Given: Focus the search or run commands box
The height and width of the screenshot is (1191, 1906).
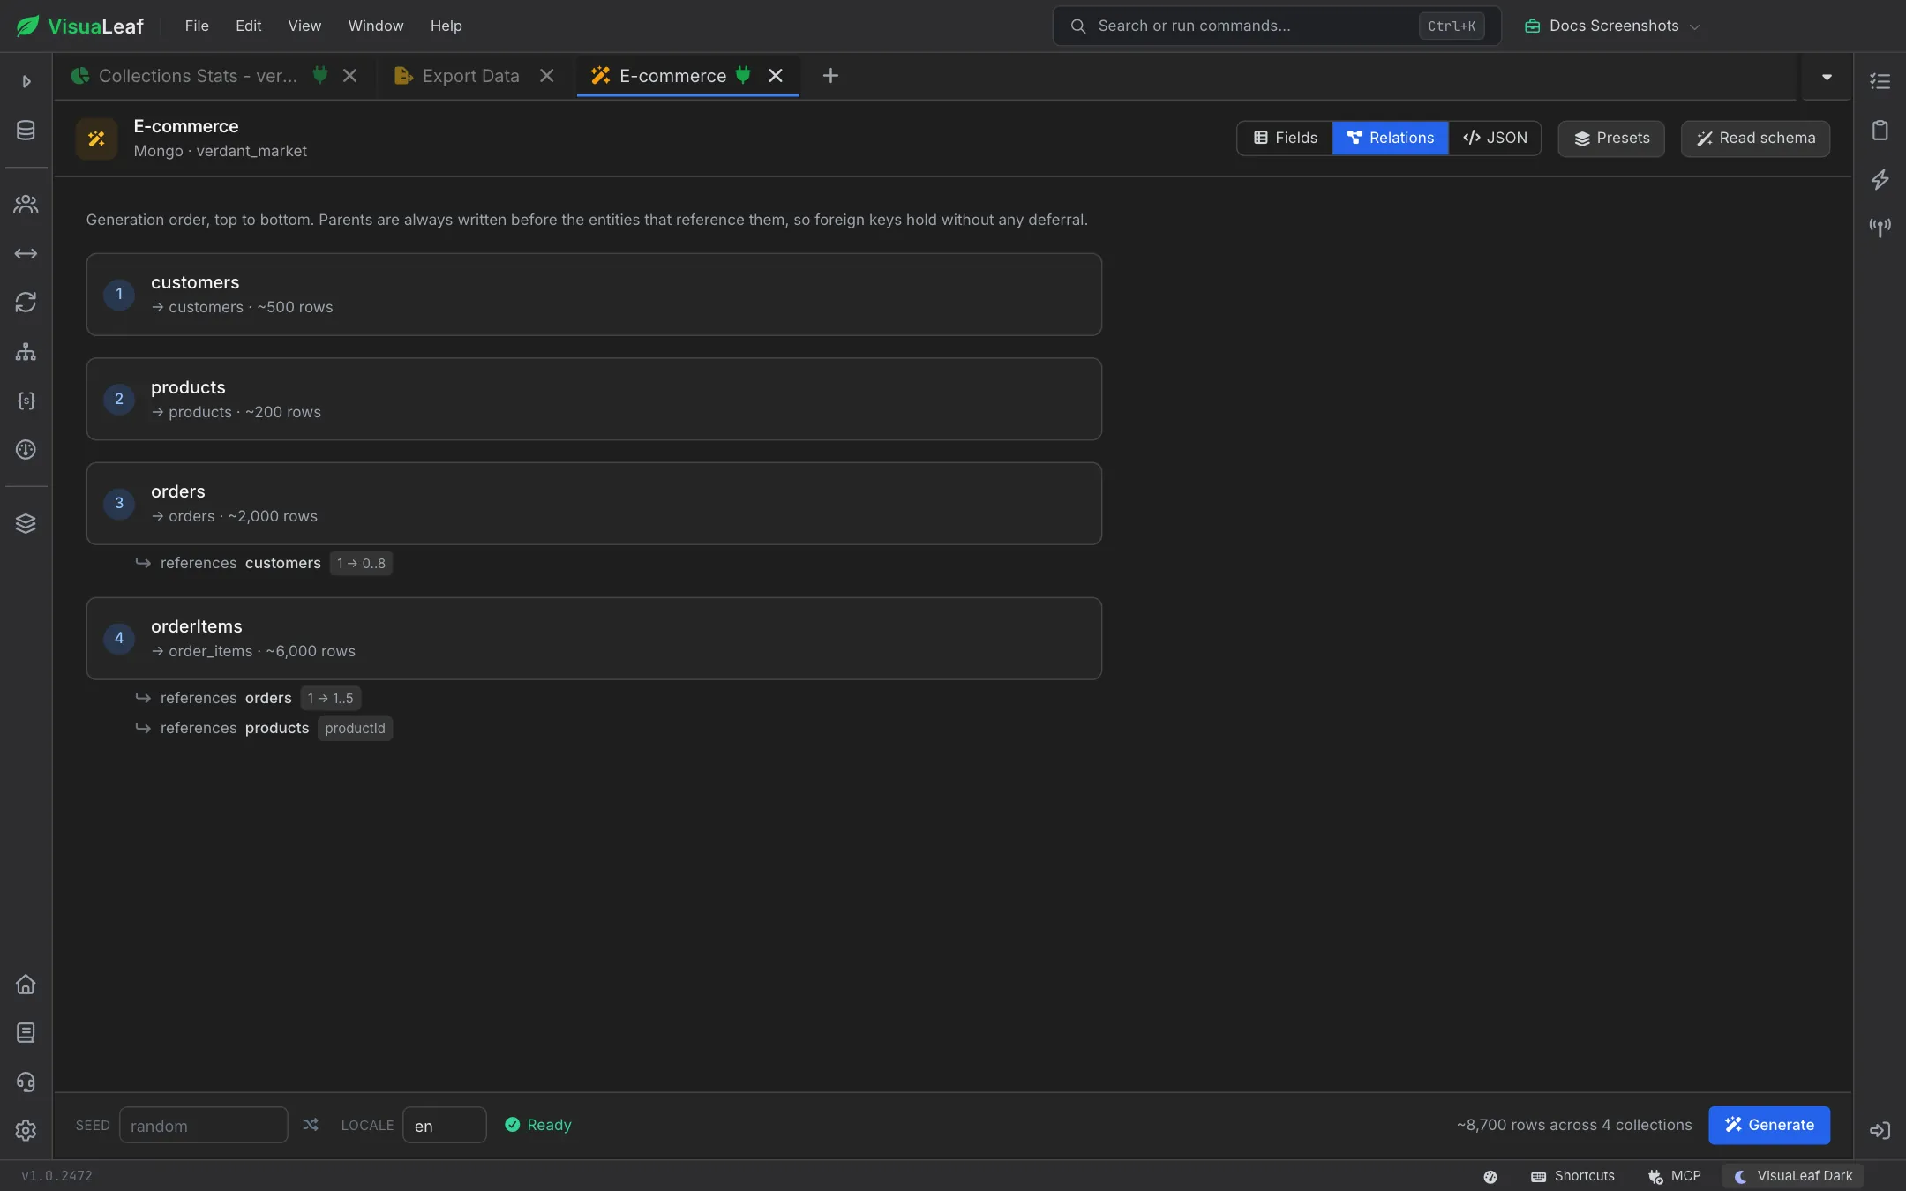Looking at the screenshot, I should [x=1277, y=26].
